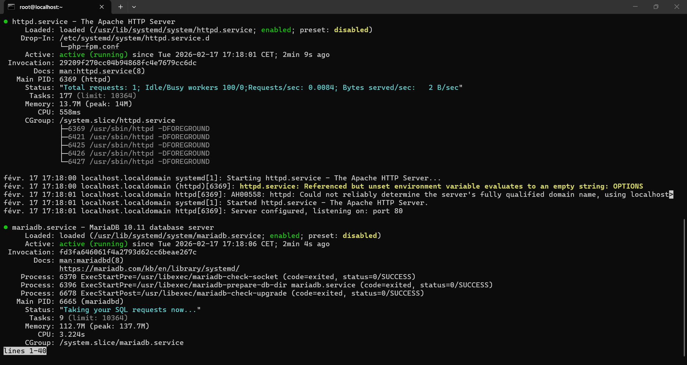Click the lines 1-40 pager indicator

pos(25,351)
